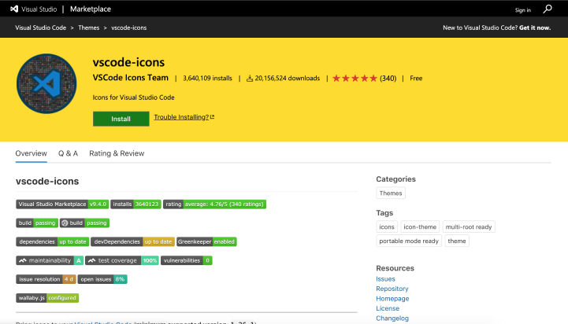Open the Homepage resource link
Viewport: 568px width, 324px height.
(392, 299)
